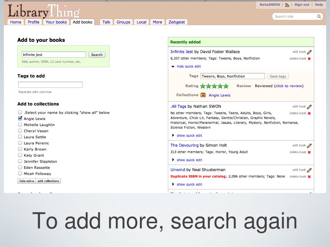Image resolution: width=330 pixels, height=247 pixels.
Task: Select the Add books tab
Action: pyautogui.click(x=82, y=22)
